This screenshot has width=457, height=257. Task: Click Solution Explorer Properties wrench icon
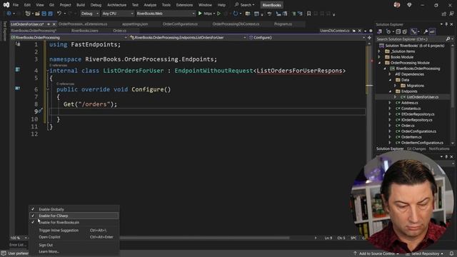(426, 31)
